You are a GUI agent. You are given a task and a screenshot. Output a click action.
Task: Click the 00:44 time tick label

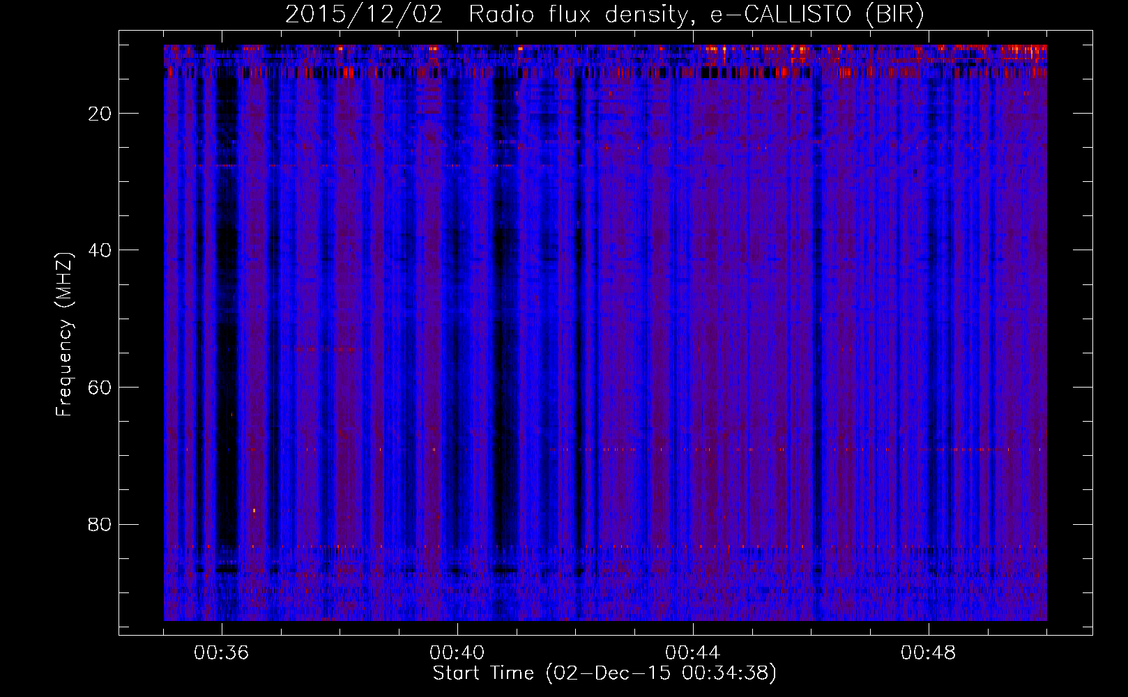692,653
